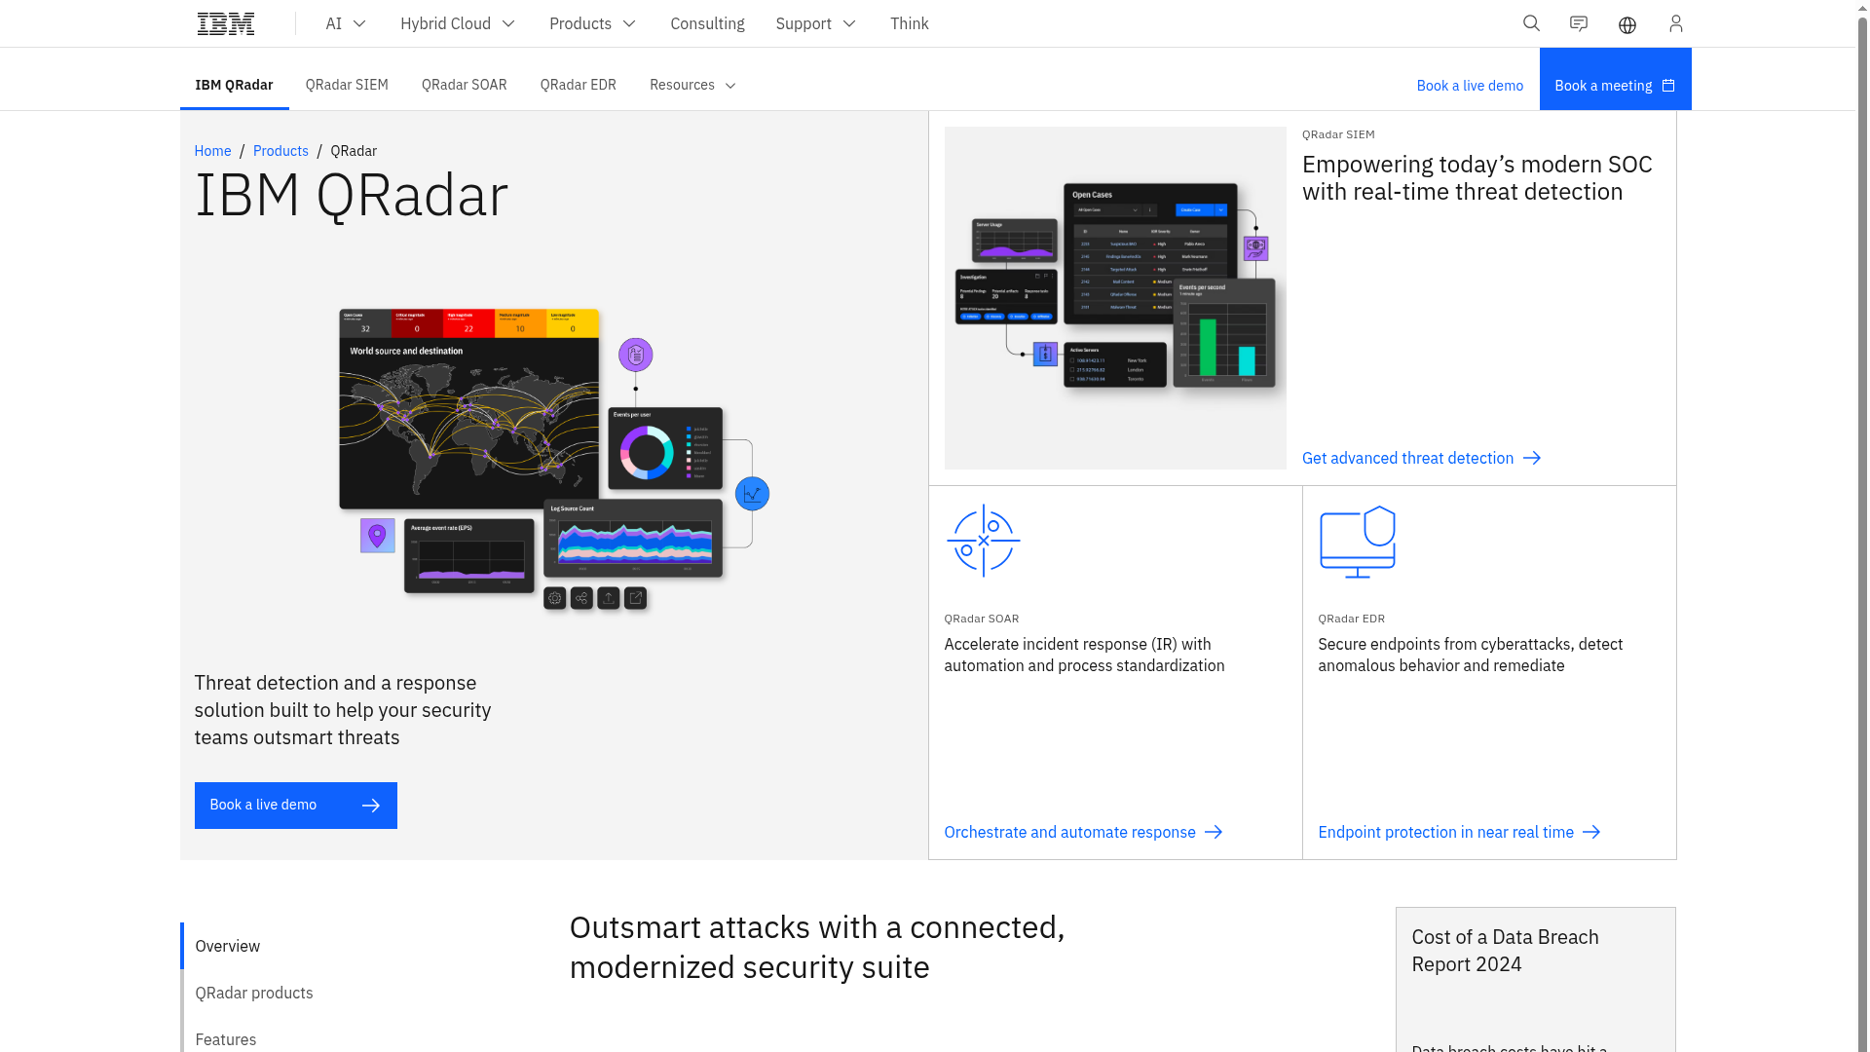
Task: Click Secure endpoints from cyberattacks description text
Action: coord(1470,655)
